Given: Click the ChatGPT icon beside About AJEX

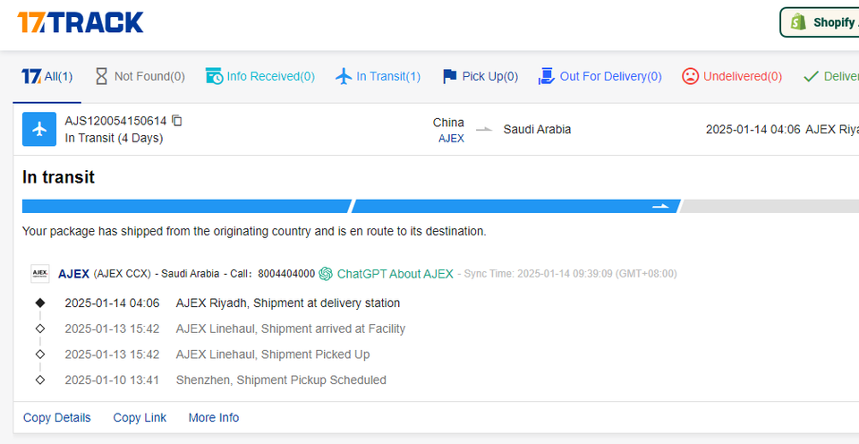Looking at the screenshot, I should [x=326, y=274].
